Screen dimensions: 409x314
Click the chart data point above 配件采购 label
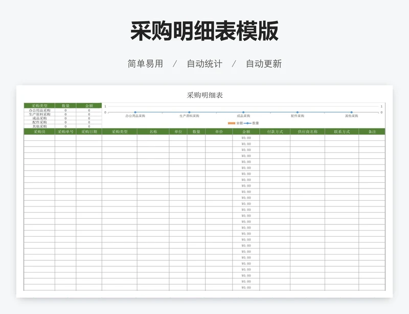(298, 112)
